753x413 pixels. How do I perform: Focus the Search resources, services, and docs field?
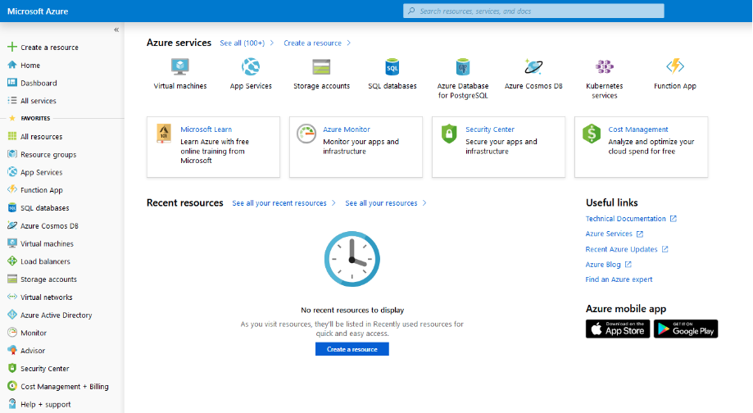pyautogui.click(x=533, y=11)
